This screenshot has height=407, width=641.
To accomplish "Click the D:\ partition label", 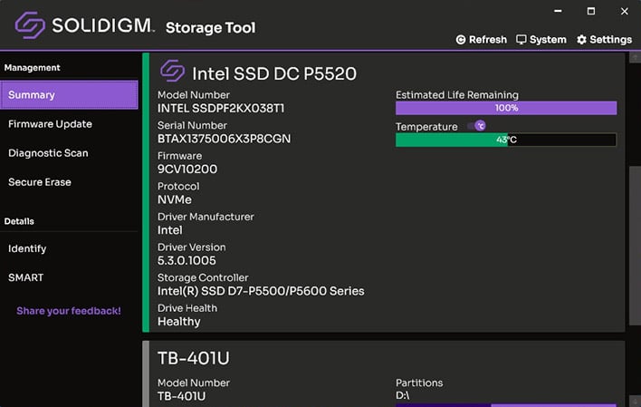I will point(403,395).
